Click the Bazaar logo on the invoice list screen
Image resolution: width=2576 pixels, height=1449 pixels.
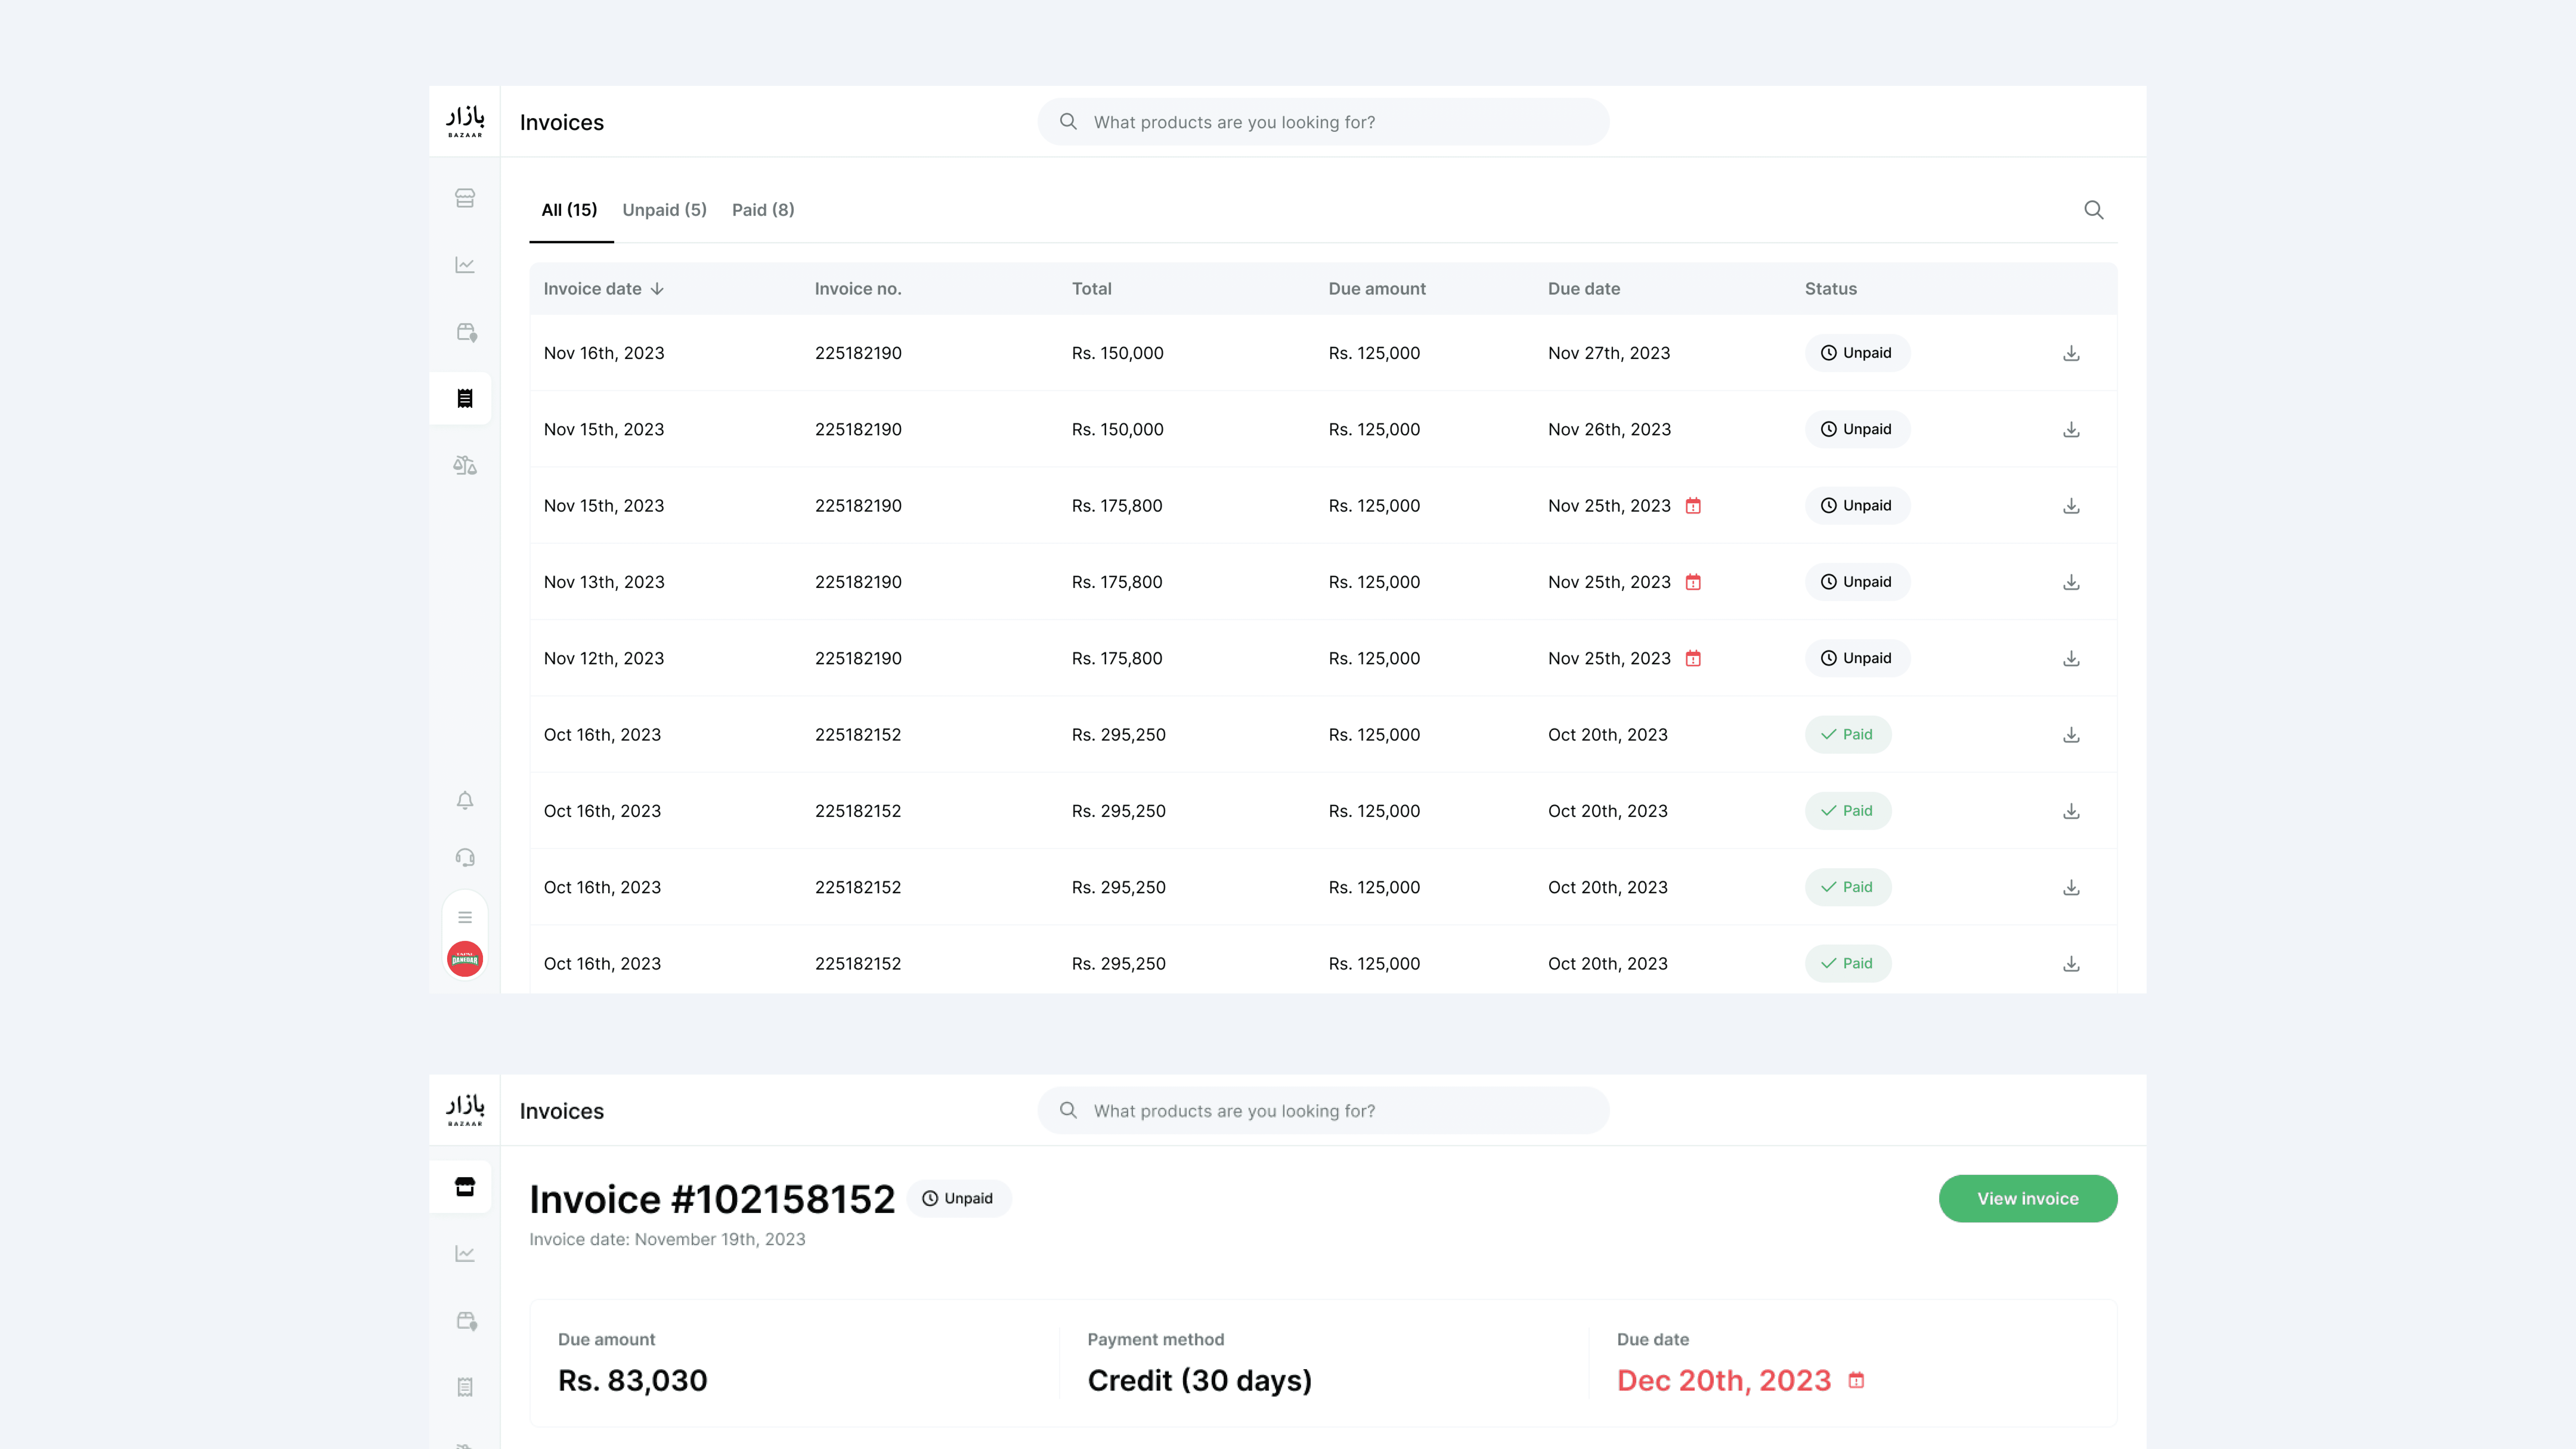click(465, 121)
